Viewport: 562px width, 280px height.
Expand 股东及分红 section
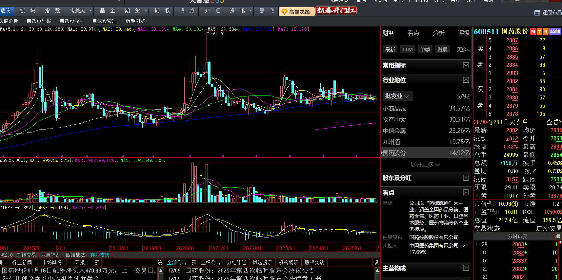[466, 178]
